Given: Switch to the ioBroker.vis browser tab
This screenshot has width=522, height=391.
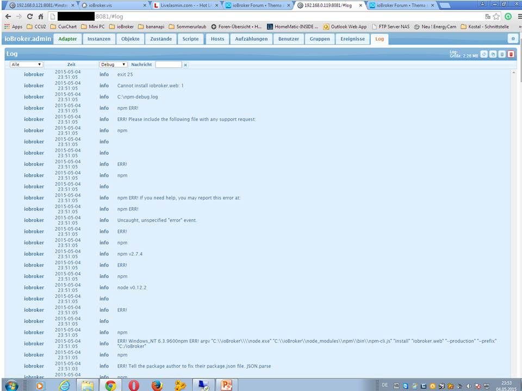Looking at the screenshot, I should [114, 5].
